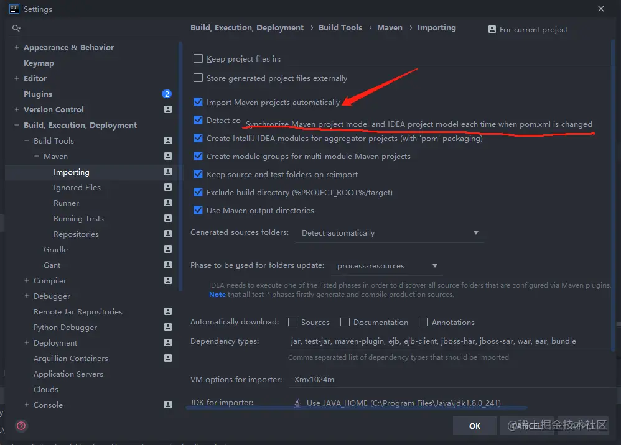
Task: Open Plugins settings page
Action: [38, 94]
